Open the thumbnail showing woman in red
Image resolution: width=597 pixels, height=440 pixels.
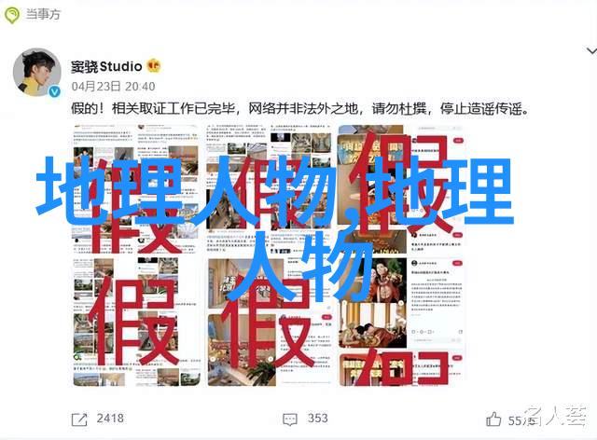point(401,323)
